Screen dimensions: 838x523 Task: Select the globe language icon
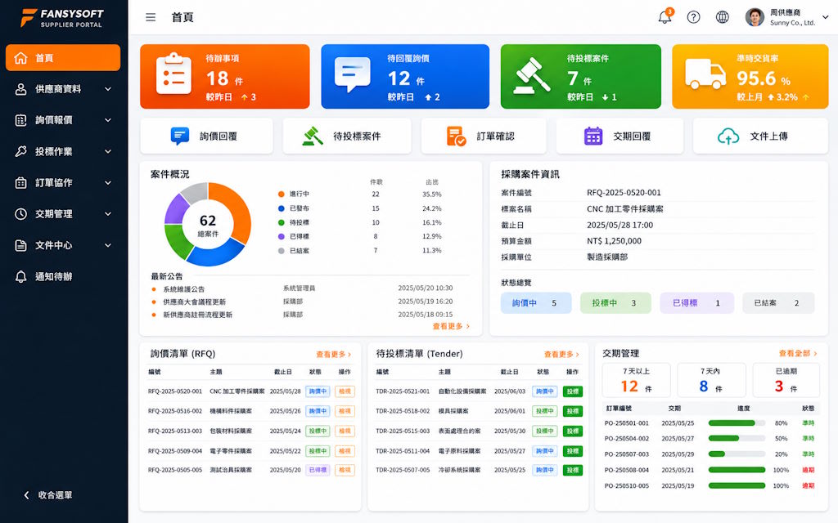[722, 17]
